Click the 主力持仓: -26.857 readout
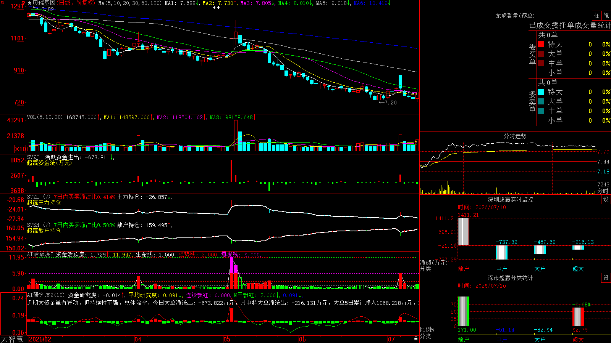Screen dimensions: 611x343 coord(142,197)
